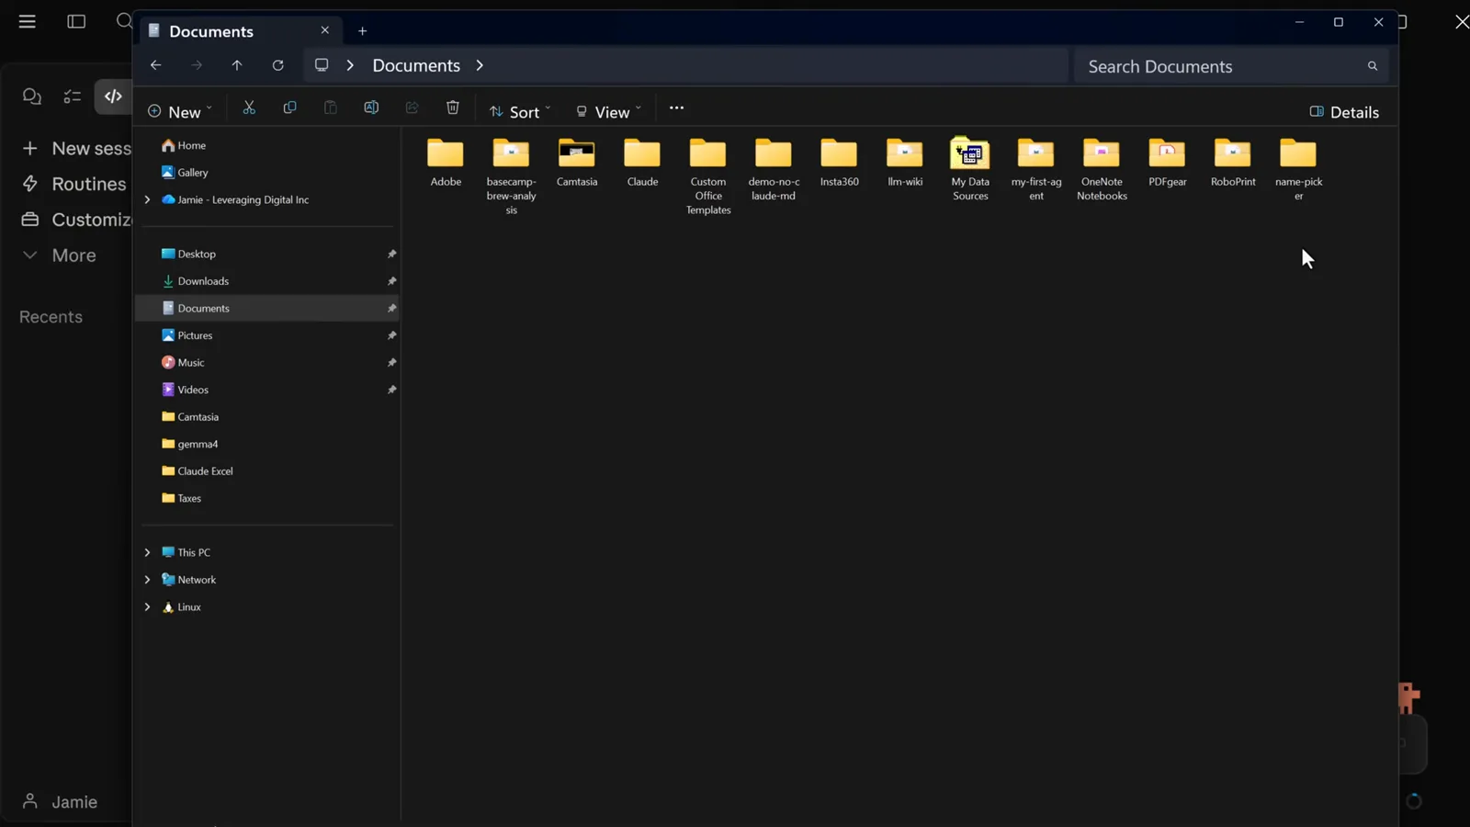Viewport: 1470px width, 827px height.
Task: Open Claude Excel in navigation pane
Action: (x=197, y=470)
